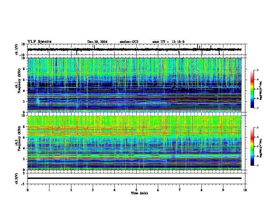The image size is (276, 213).
Task: Click the "station=OUJ" label
Action: 129,42
